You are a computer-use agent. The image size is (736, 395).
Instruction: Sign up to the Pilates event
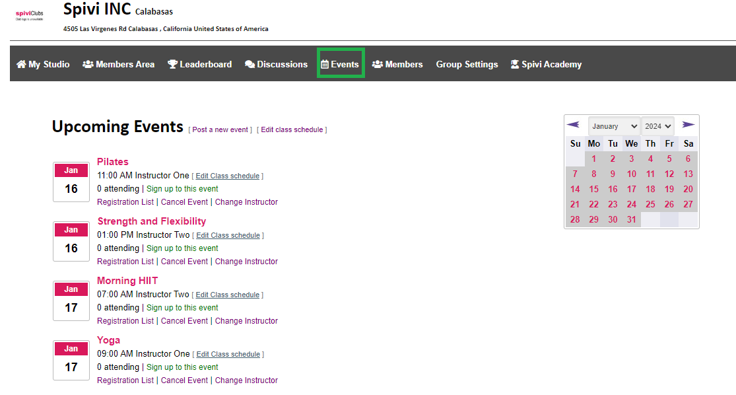click(x=182, y=189)
